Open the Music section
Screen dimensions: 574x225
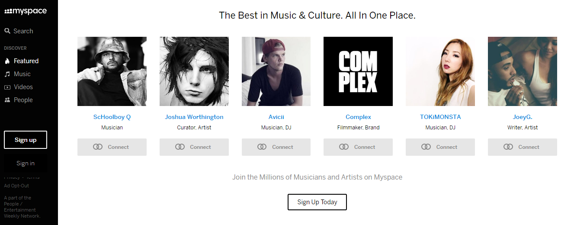click(x=22, y=74)
